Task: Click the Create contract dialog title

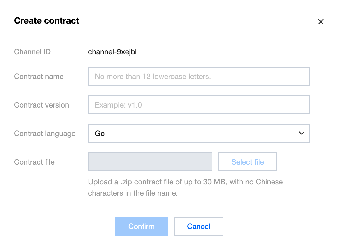Action: (47, 21)
